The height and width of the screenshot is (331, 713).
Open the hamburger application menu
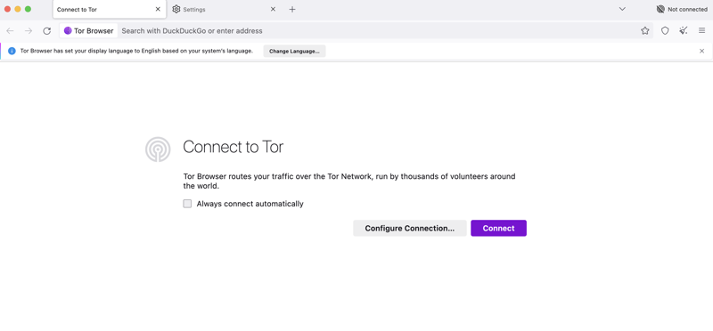[x=701, y=31]
